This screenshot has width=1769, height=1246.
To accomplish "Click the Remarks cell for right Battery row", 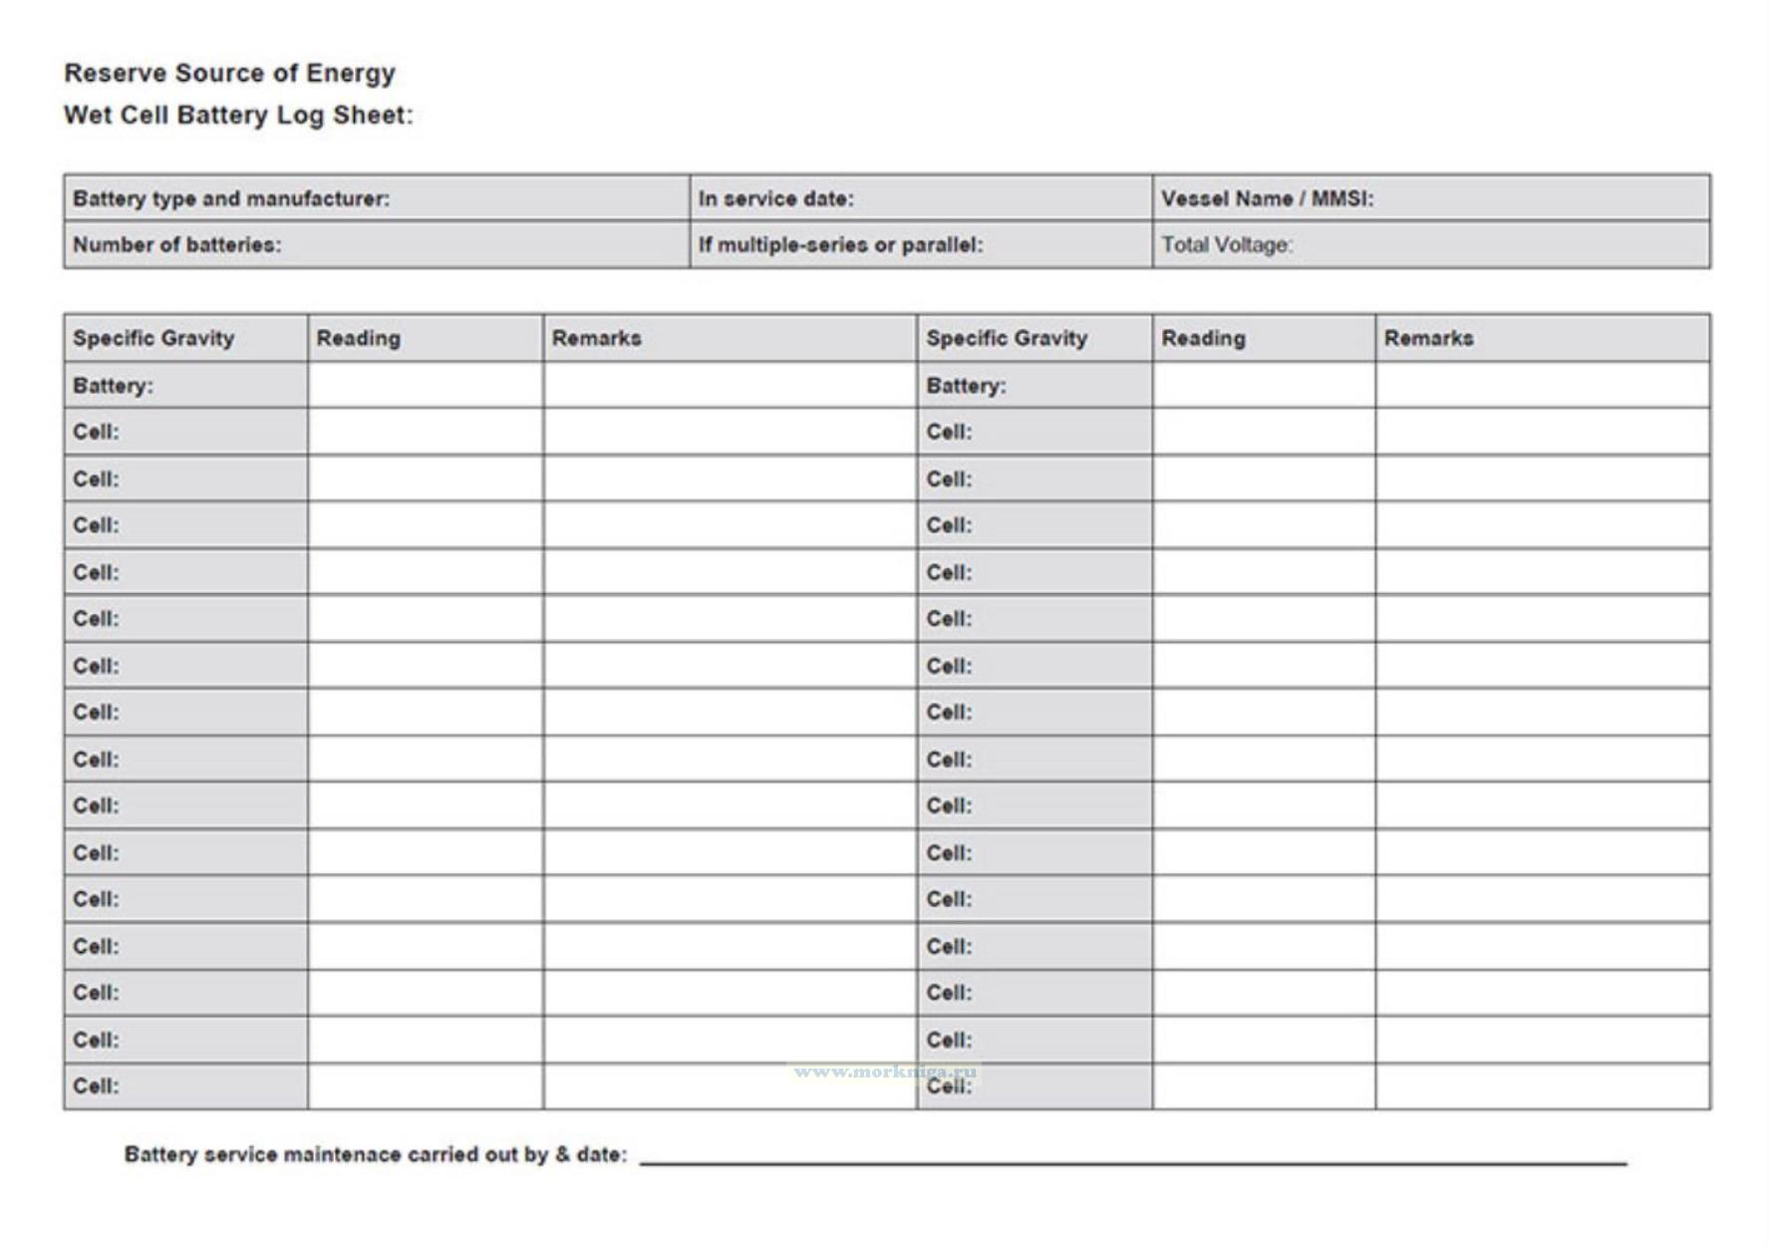I will click(1542, 386).
